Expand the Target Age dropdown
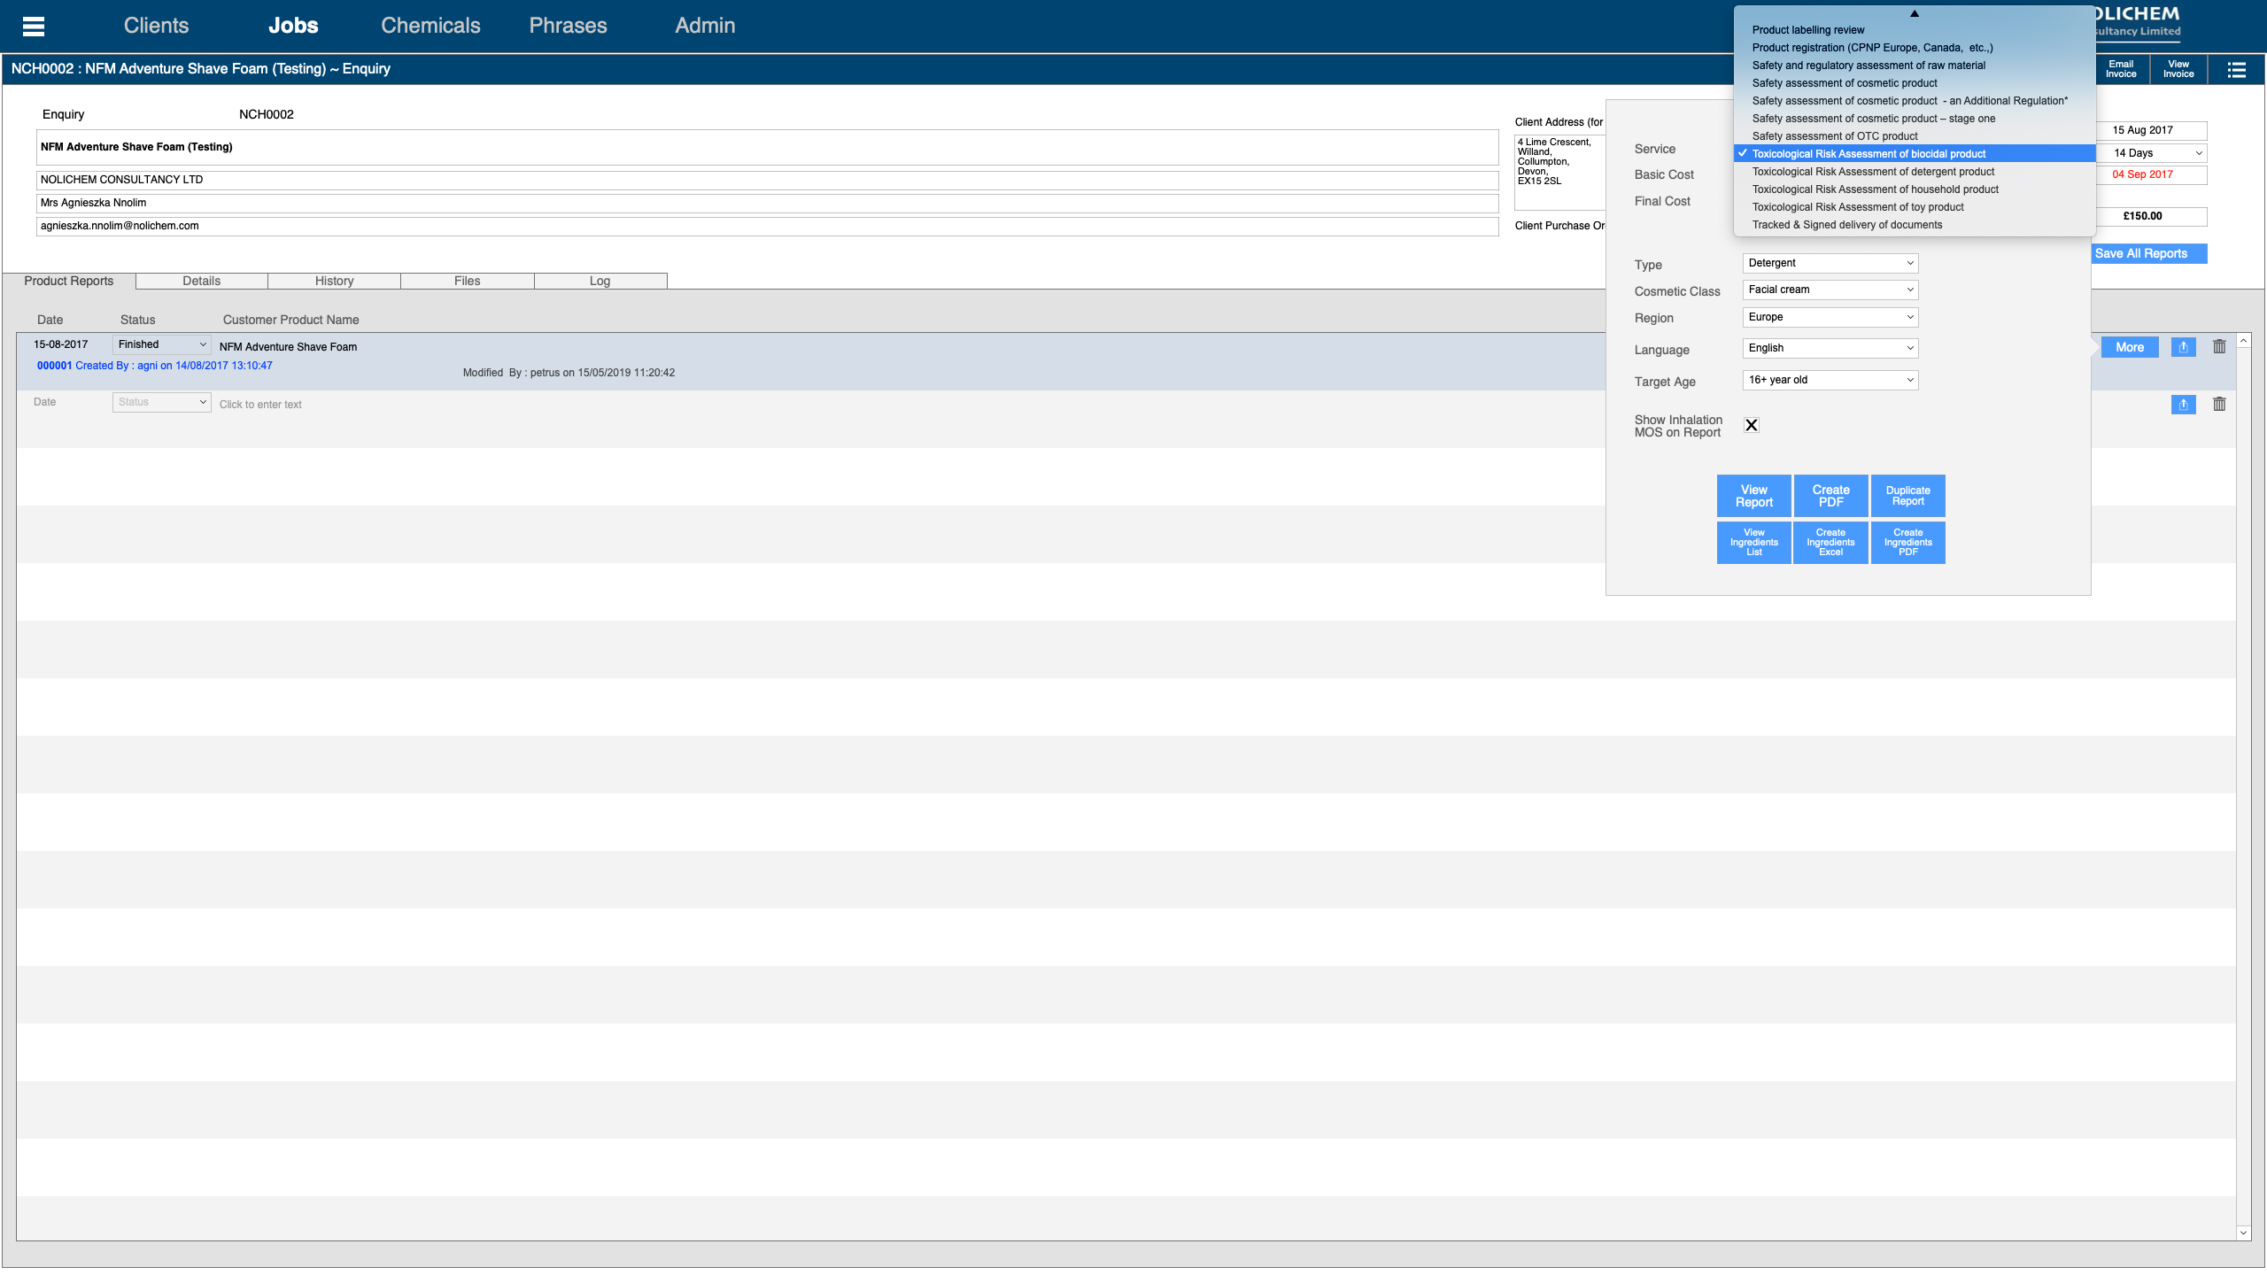The width and height of the screenshot is (2267, 1275). (x=1830, y=380)
